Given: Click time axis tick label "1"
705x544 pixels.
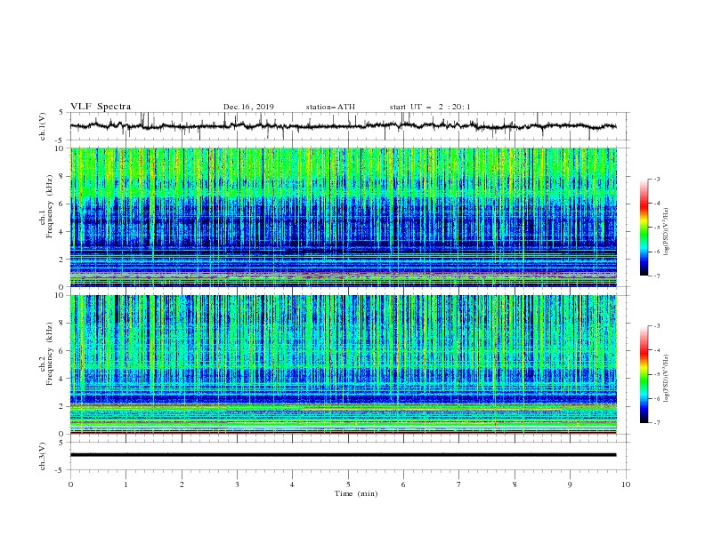Looking at the screenshot, I should click(126, 484).
